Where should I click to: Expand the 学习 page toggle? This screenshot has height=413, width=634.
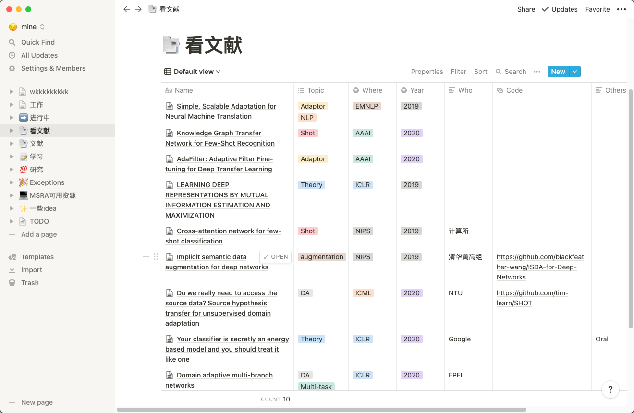(x=12, y=157)
